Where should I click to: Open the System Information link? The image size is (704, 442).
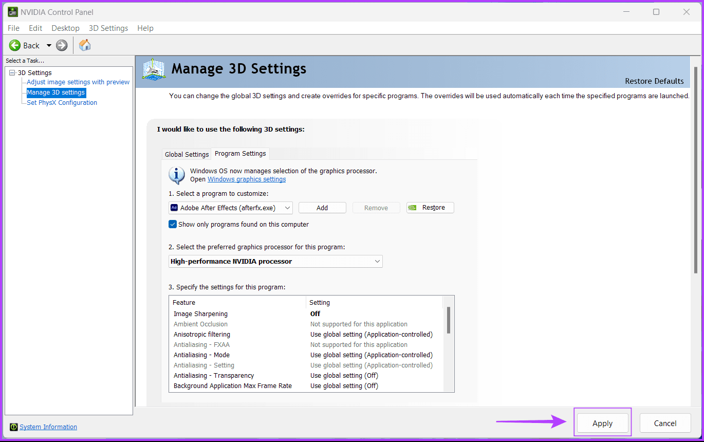click(x=48, y=427)
